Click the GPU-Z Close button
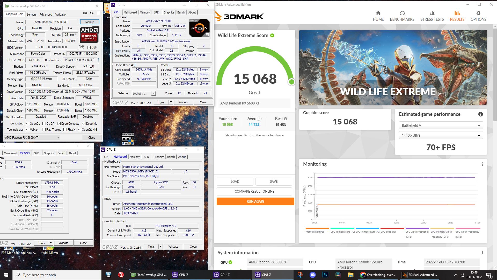497x280 pixels. [92, 138]
